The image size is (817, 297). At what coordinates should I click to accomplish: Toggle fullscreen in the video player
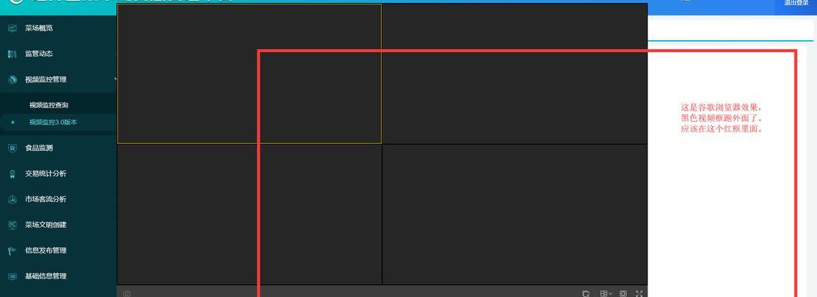coord(639,294)
